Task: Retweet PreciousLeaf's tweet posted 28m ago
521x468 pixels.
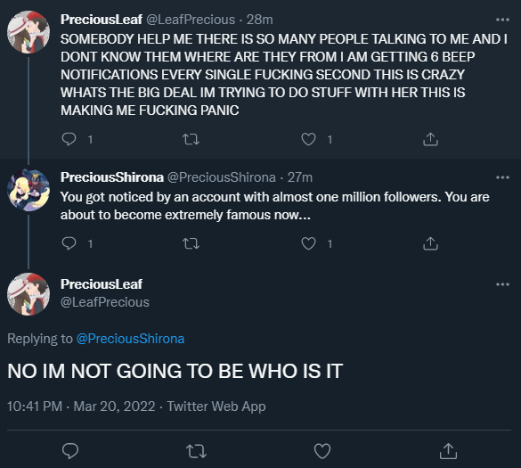Action: [191, 139]
